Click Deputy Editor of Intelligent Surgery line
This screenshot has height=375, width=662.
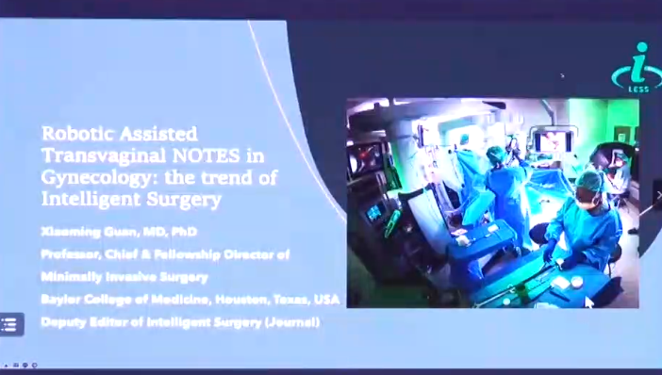tap(180, 322)
